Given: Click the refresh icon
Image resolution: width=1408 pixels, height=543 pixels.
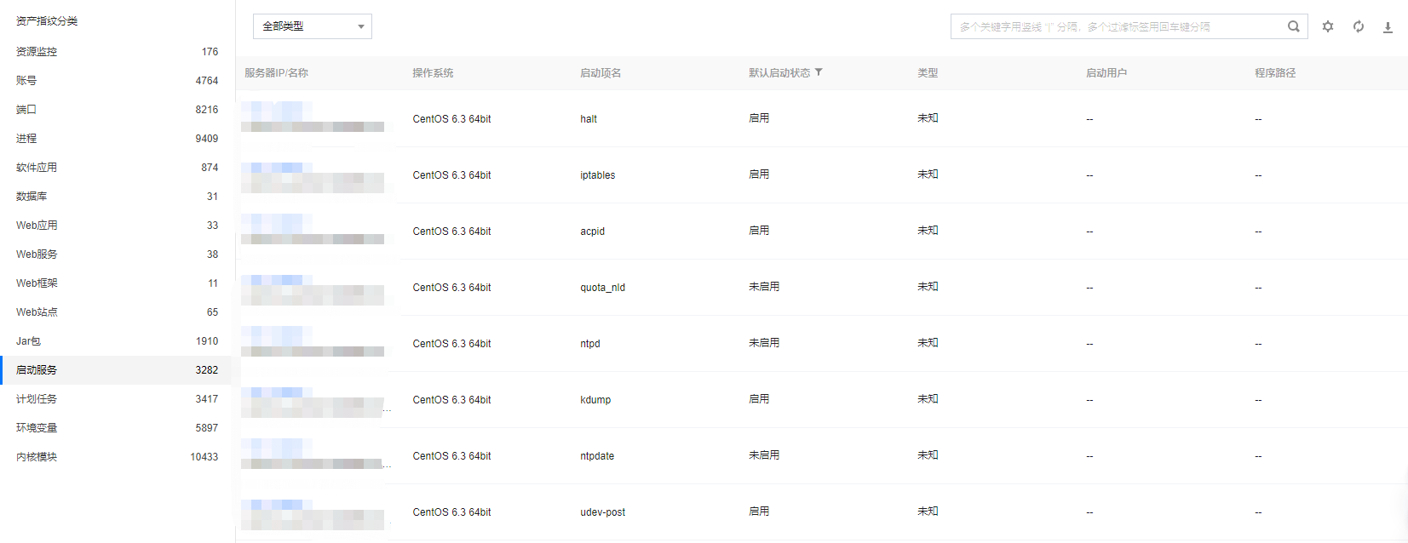Looking at the screenshot, I should (1358, 26).
